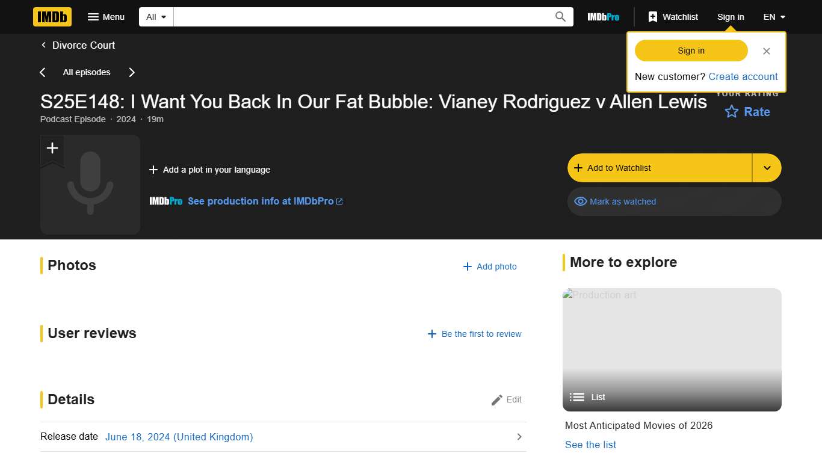Open the IMDb homepage via the logo
This screenshot has height=462, width=822.
coord(52,17)
